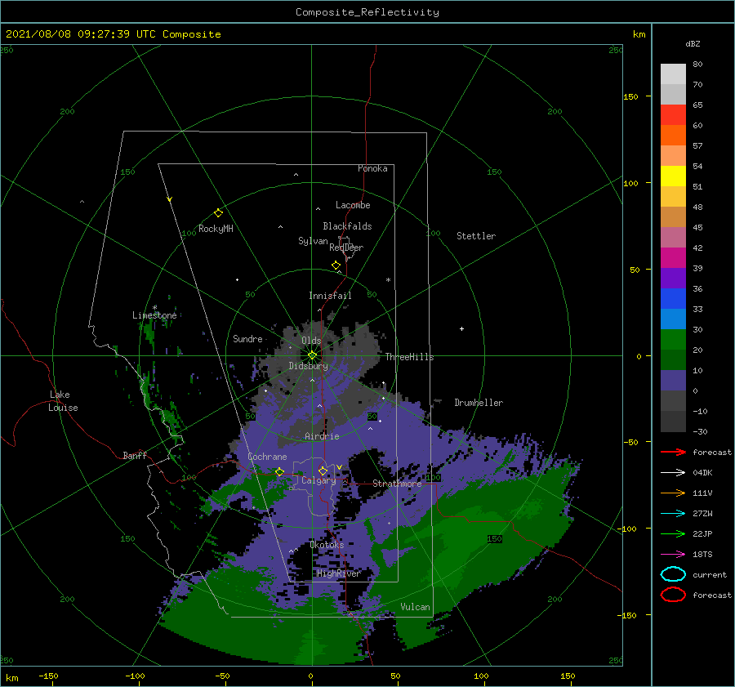735x687 pixels.
Task: Select the orange 60–57 dBZ swatch
Action: point(673,136)
